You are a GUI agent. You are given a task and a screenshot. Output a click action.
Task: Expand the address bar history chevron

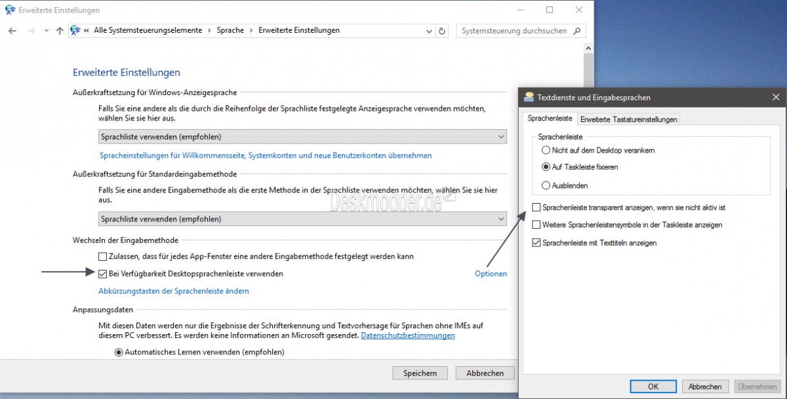[x=428, y=30]
